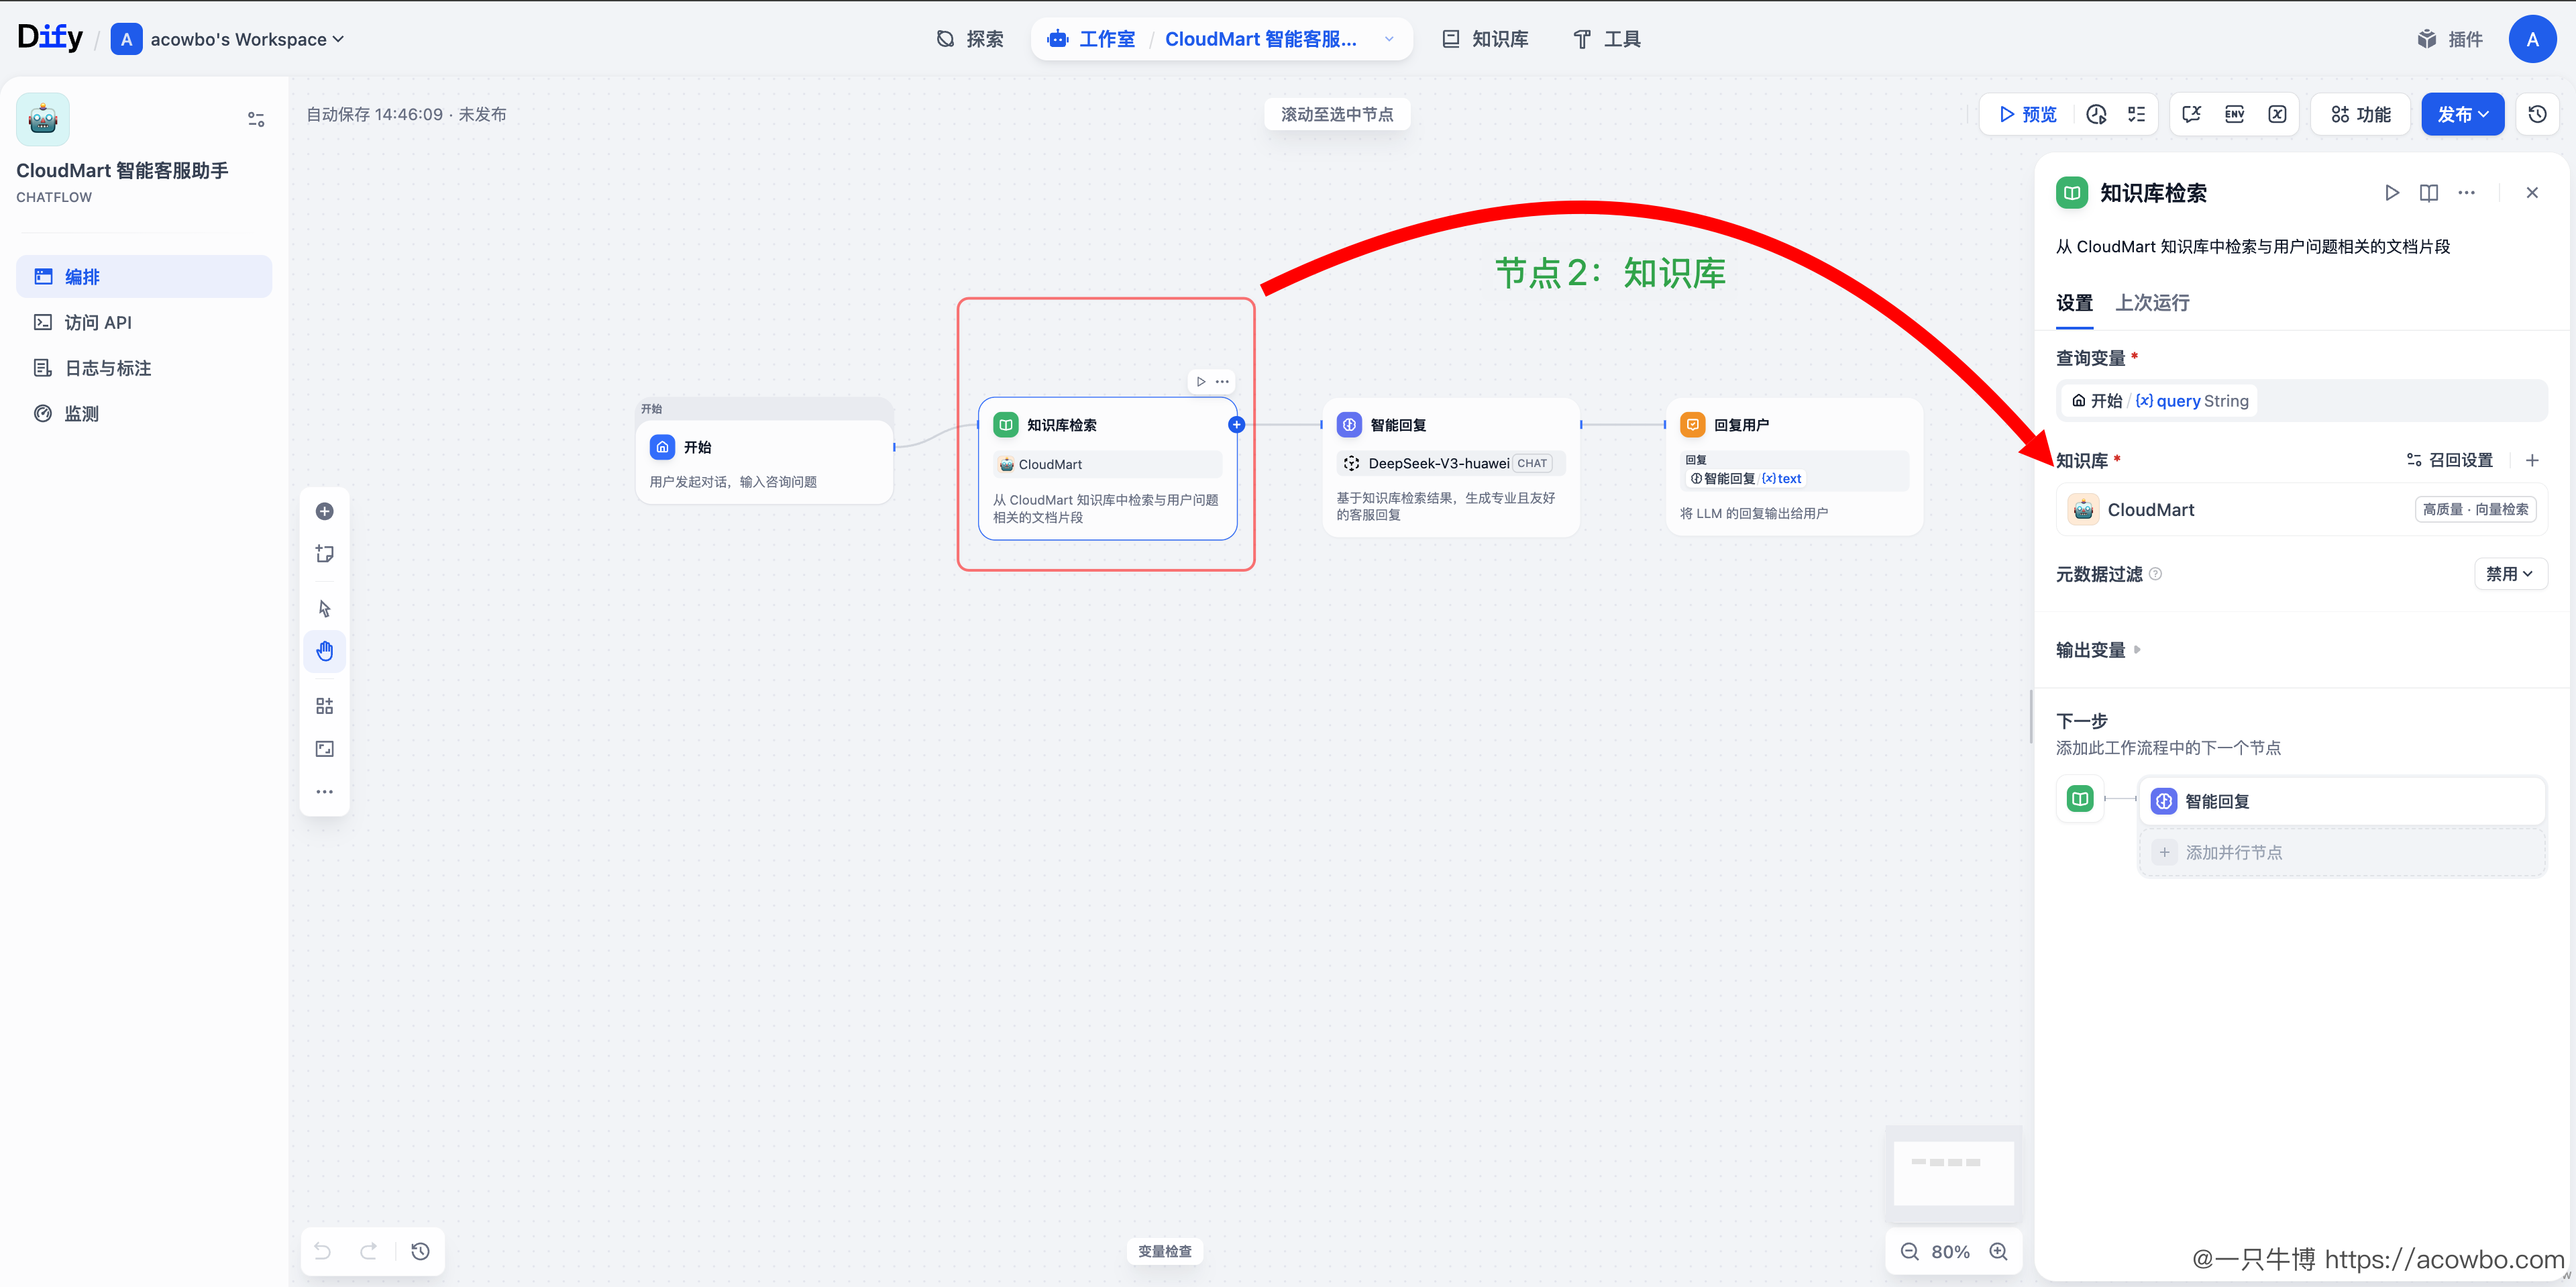Open the 80% zoom level menu
Image resolution: width=2576 pixels, height=1287 pixels.
click(1950, 1251)
